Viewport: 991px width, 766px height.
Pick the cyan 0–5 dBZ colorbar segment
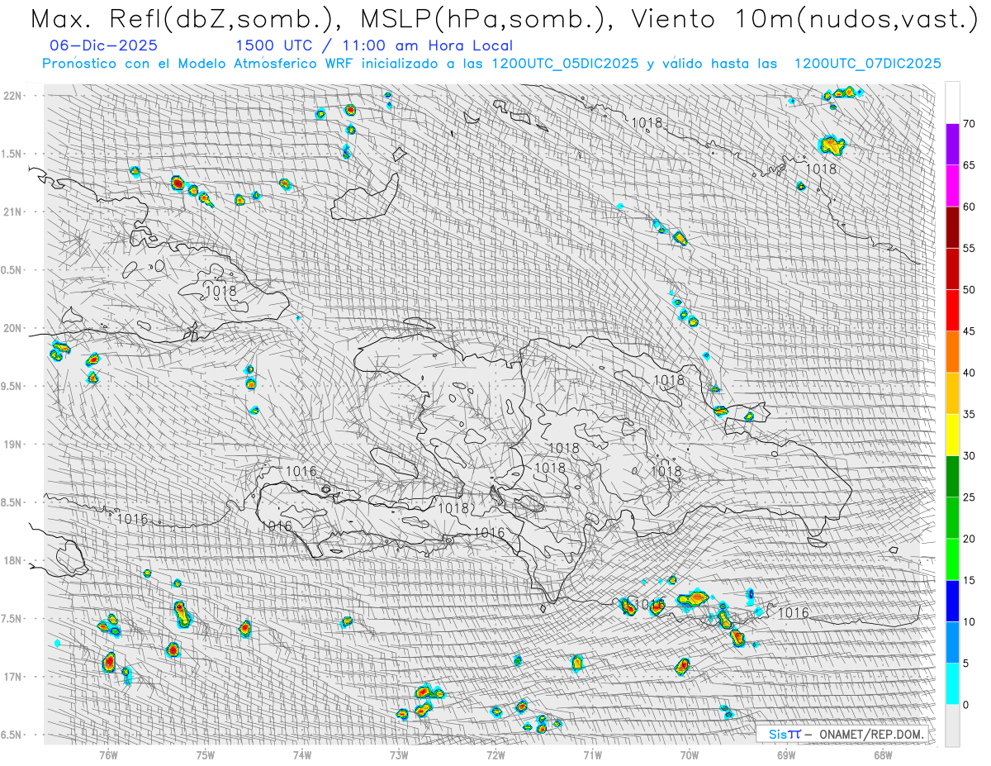click(952, 683)
